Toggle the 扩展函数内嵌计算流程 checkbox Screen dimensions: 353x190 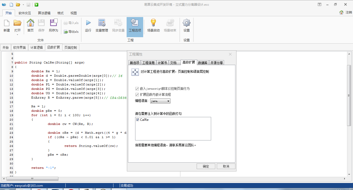coord(137,95)
